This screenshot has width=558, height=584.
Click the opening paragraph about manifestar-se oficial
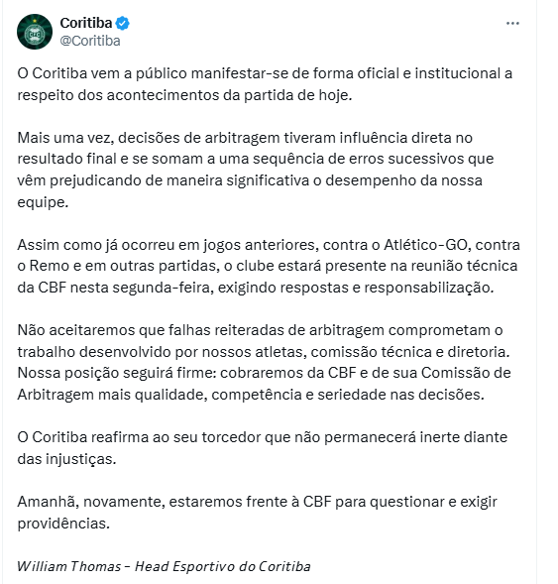(x=265, y=84)
